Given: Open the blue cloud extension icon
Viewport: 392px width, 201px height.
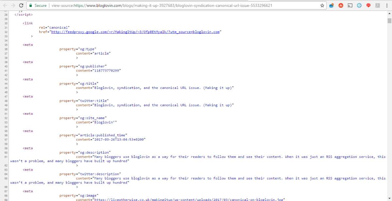Looking at the screenshot, I should [x=331, y=6].
